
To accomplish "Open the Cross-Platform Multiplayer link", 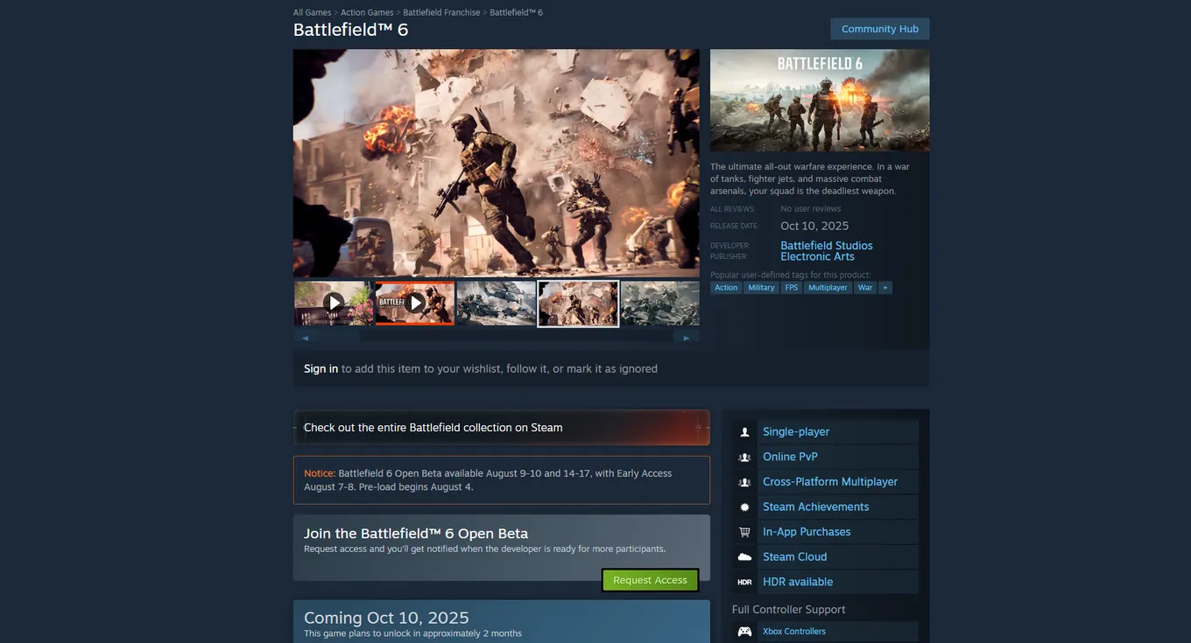I will (x=830, y=482).
